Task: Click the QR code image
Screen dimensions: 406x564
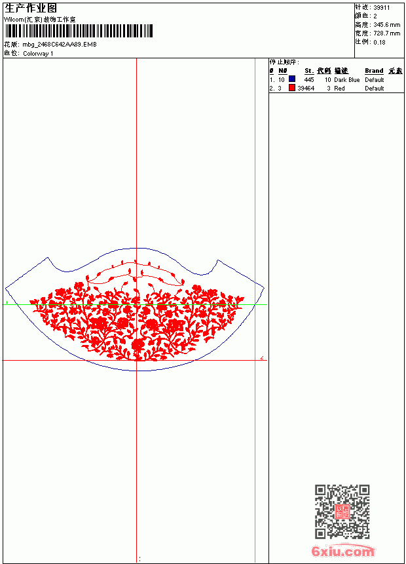Action: (x=342, y=512)
